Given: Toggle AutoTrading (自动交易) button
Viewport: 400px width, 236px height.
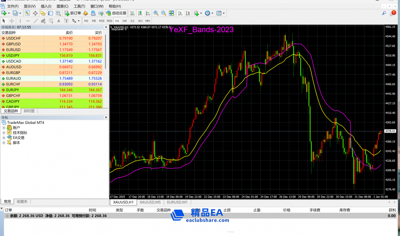Looking at the screenshot, I should tap(116, 13).
